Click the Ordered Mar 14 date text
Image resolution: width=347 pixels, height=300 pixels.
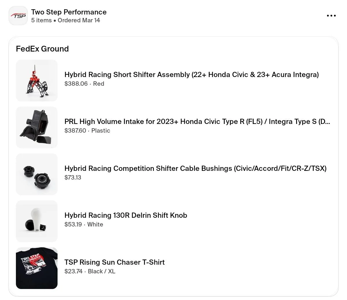click(x=79, y=20)
